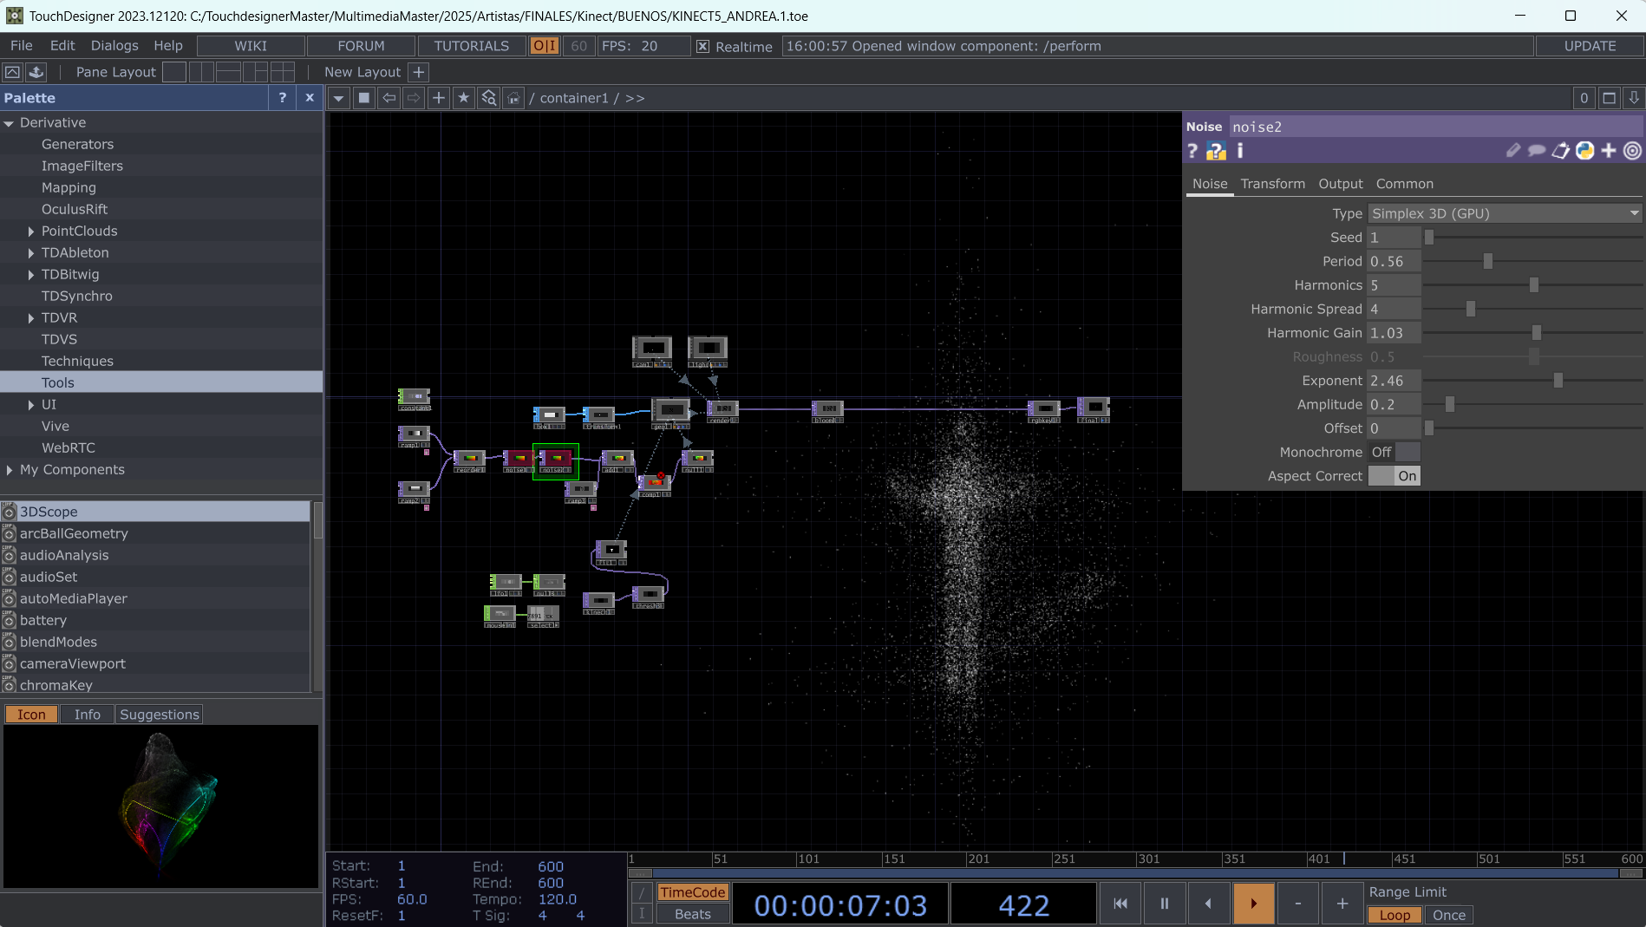Open the Dialogs menu
The image size is (1646, 927).
pos(114,46)
